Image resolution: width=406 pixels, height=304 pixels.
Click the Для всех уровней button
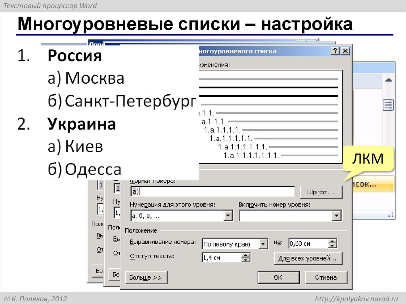(308, 258)
